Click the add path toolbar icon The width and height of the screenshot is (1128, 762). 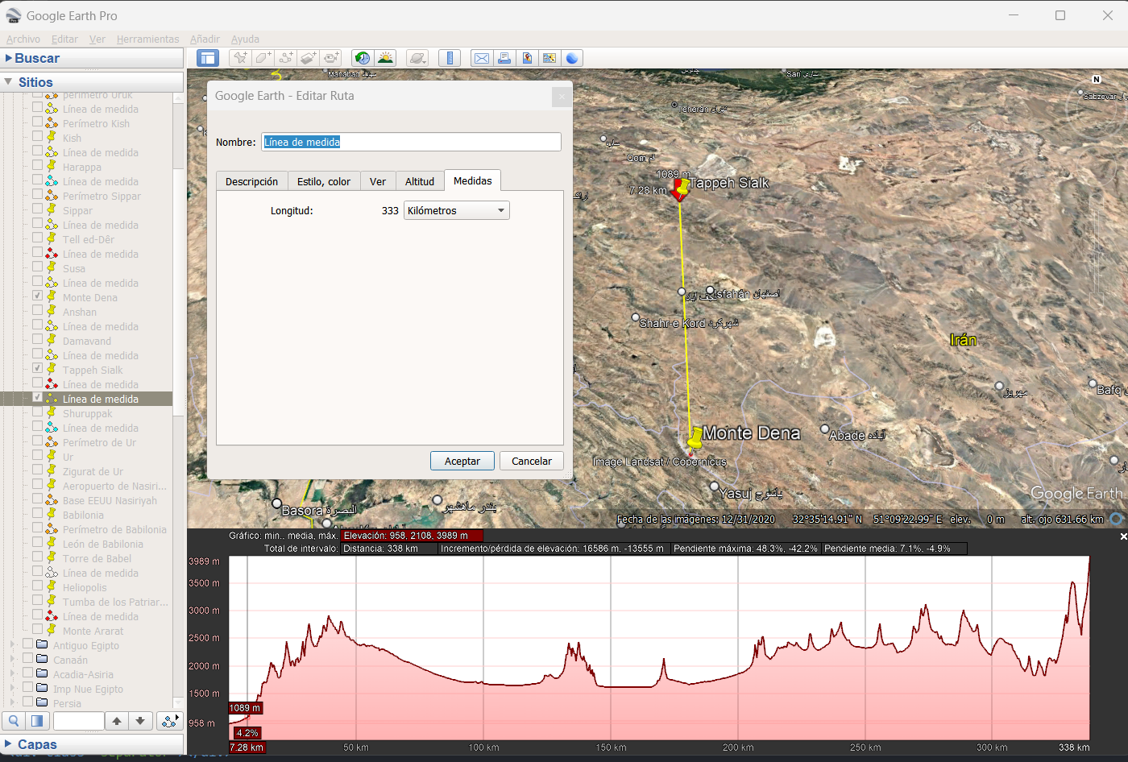pyautogui.click(x=285, y=58)
